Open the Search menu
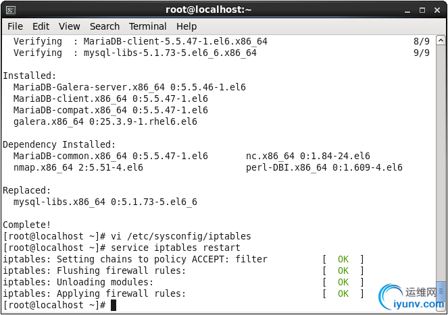 pyautogui.click(x=105, y=26)
